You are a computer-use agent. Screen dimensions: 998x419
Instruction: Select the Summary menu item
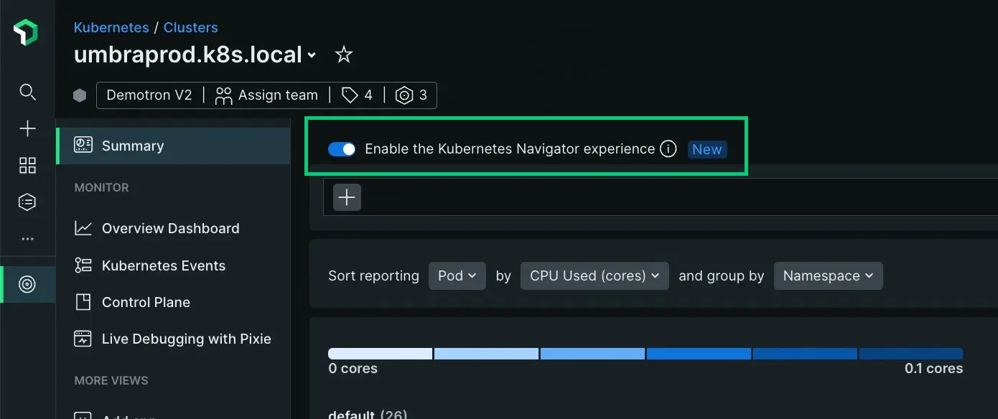(133, 146)
